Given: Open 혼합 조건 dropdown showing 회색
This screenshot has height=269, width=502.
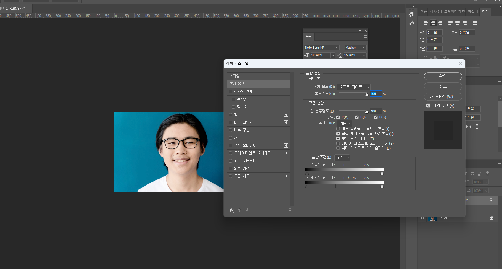Looking at the screenshot, I should (342, 158).
